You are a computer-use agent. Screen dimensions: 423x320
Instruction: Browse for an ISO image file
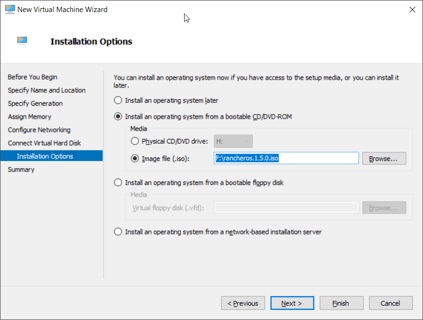coord(384,159)
